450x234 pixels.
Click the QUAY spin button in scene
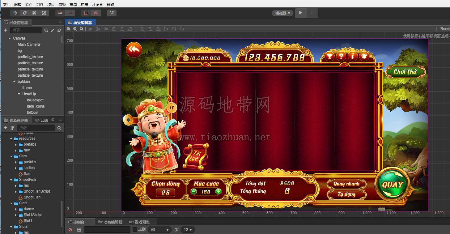coord(392,185)
